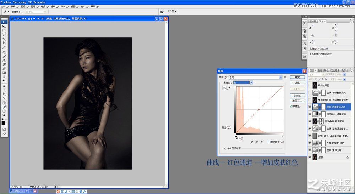Select the Eyedropper tool in toolbox

[x=4, y=107]
